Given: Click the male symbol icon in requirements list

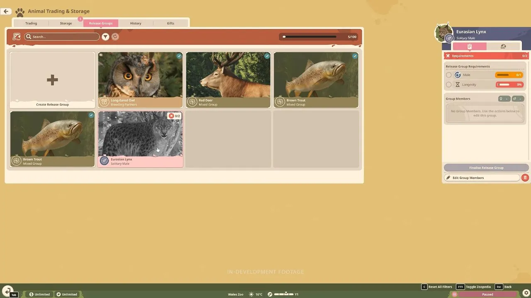Looking at the screenshot, I should coord(458,75).
